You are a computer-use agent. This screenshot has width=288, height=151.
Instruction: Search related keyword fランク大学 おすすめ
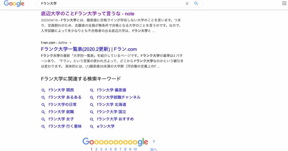115,119
